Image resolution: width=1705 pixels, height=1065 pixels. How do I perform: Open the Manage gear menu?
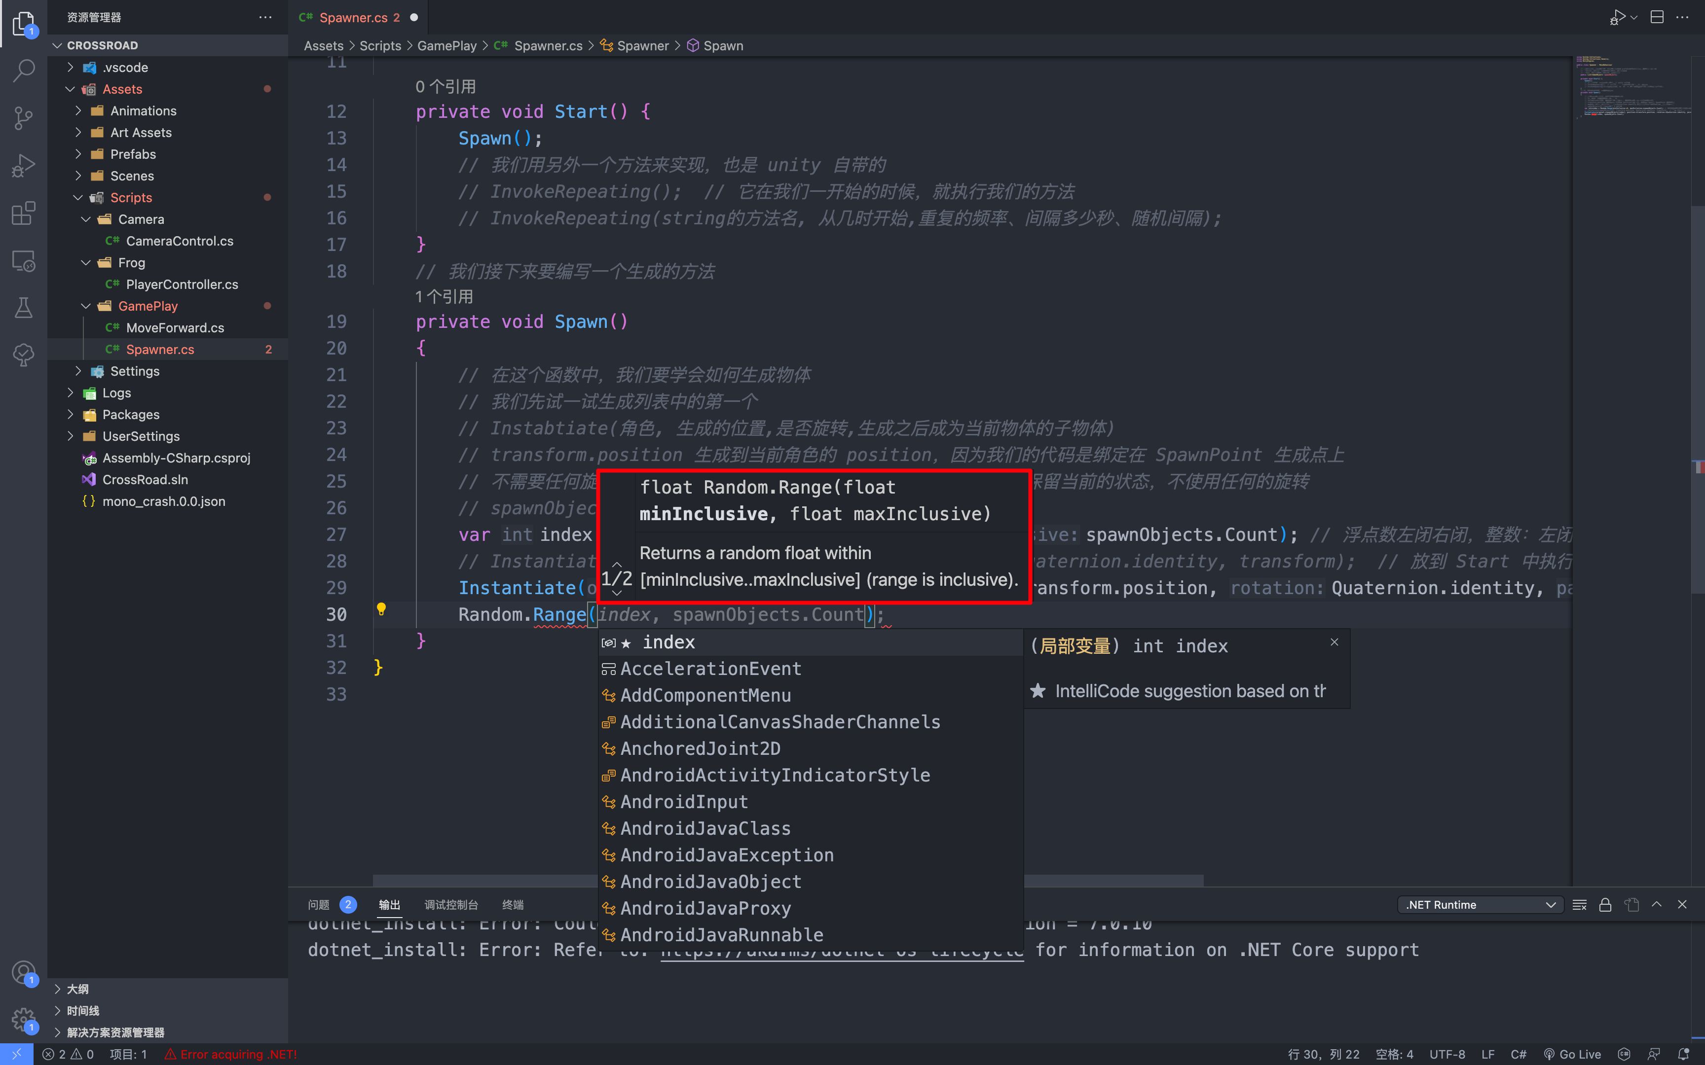pyautogui.click(x=23, y=1019)
